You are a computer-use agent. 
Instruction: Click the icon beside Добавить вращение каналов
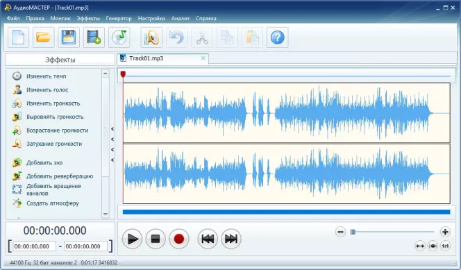[x=17, y=189]
